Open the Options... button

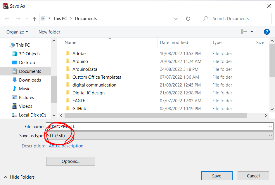(70, 161)
